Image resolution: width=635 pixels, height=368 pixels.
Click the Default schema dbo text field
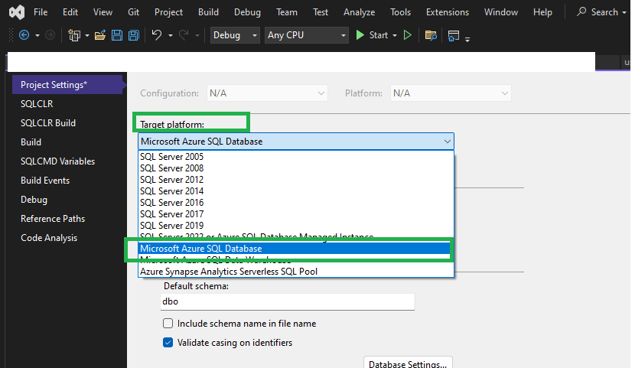tap(287, 301)
